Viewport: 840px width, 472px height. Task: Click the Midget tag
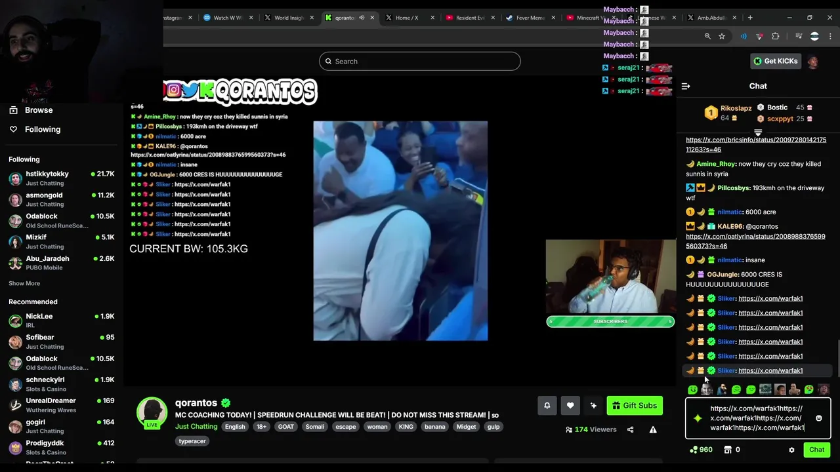(466, 427)
